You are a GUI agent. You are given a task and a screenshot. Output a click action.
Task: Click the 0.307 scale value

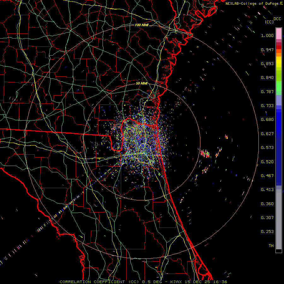267,218
